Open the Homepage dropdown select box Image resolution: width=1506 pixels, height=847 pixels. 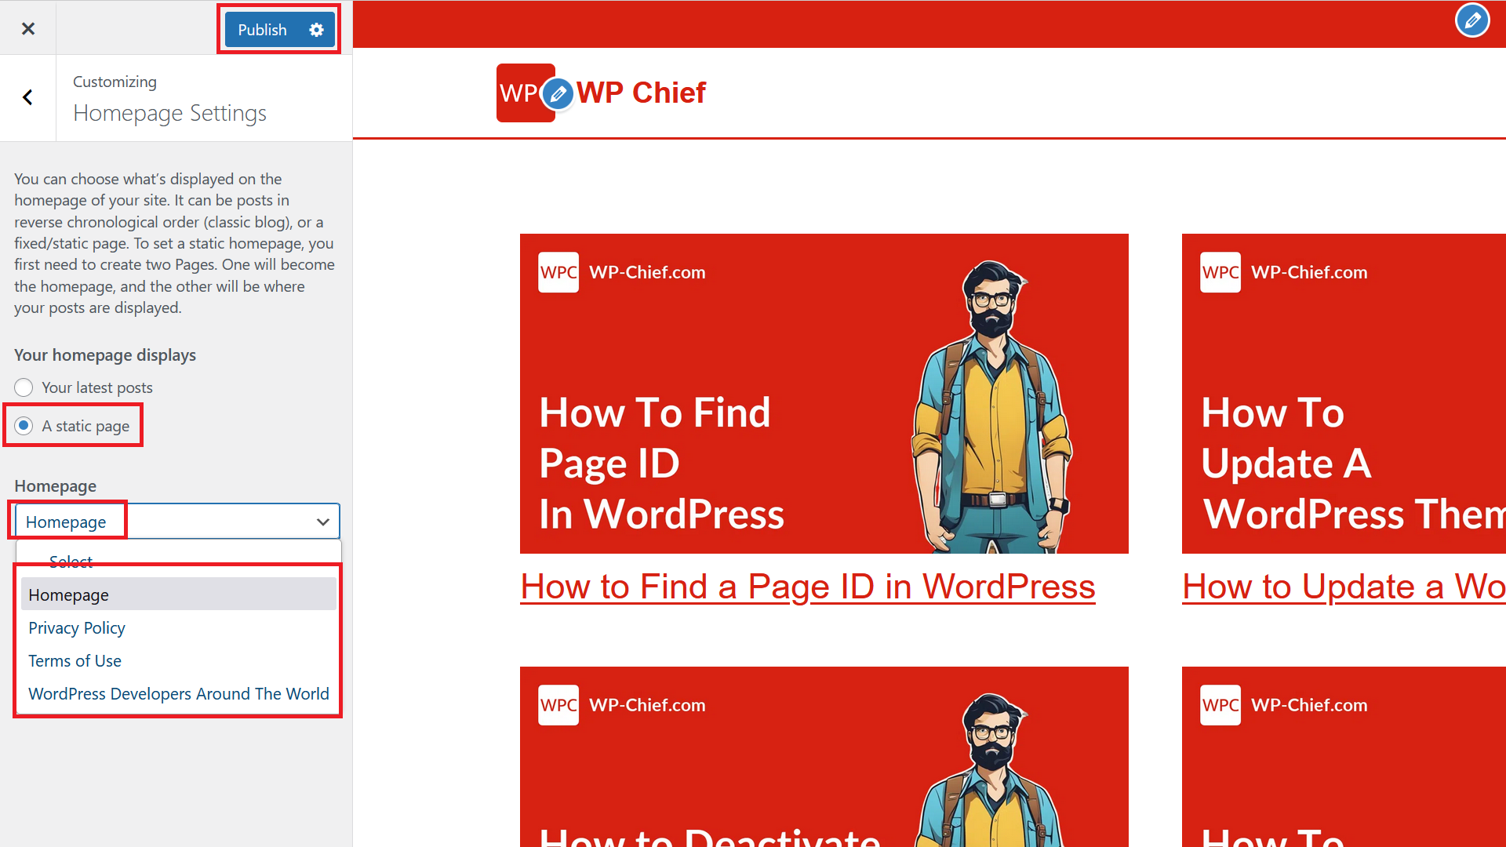pos(177,522)
